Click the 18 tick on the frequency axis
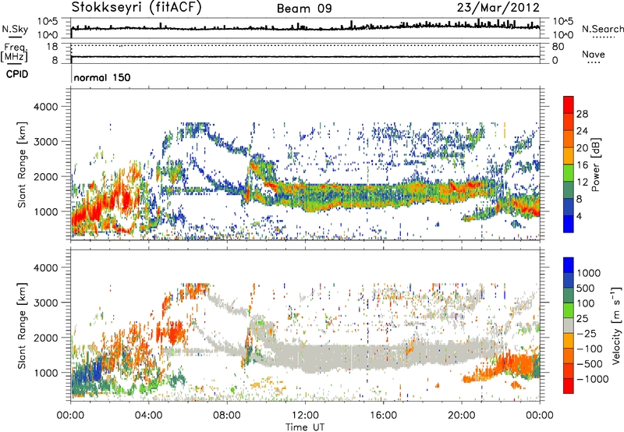624x432 pixels. tap(52, 47)
